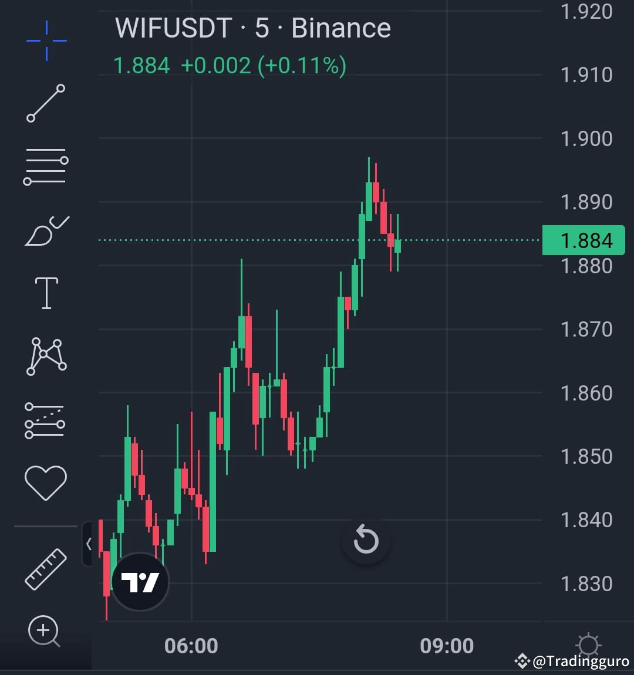
Task: Select the crosshair cursor tool
Action: tap(46, 40)
